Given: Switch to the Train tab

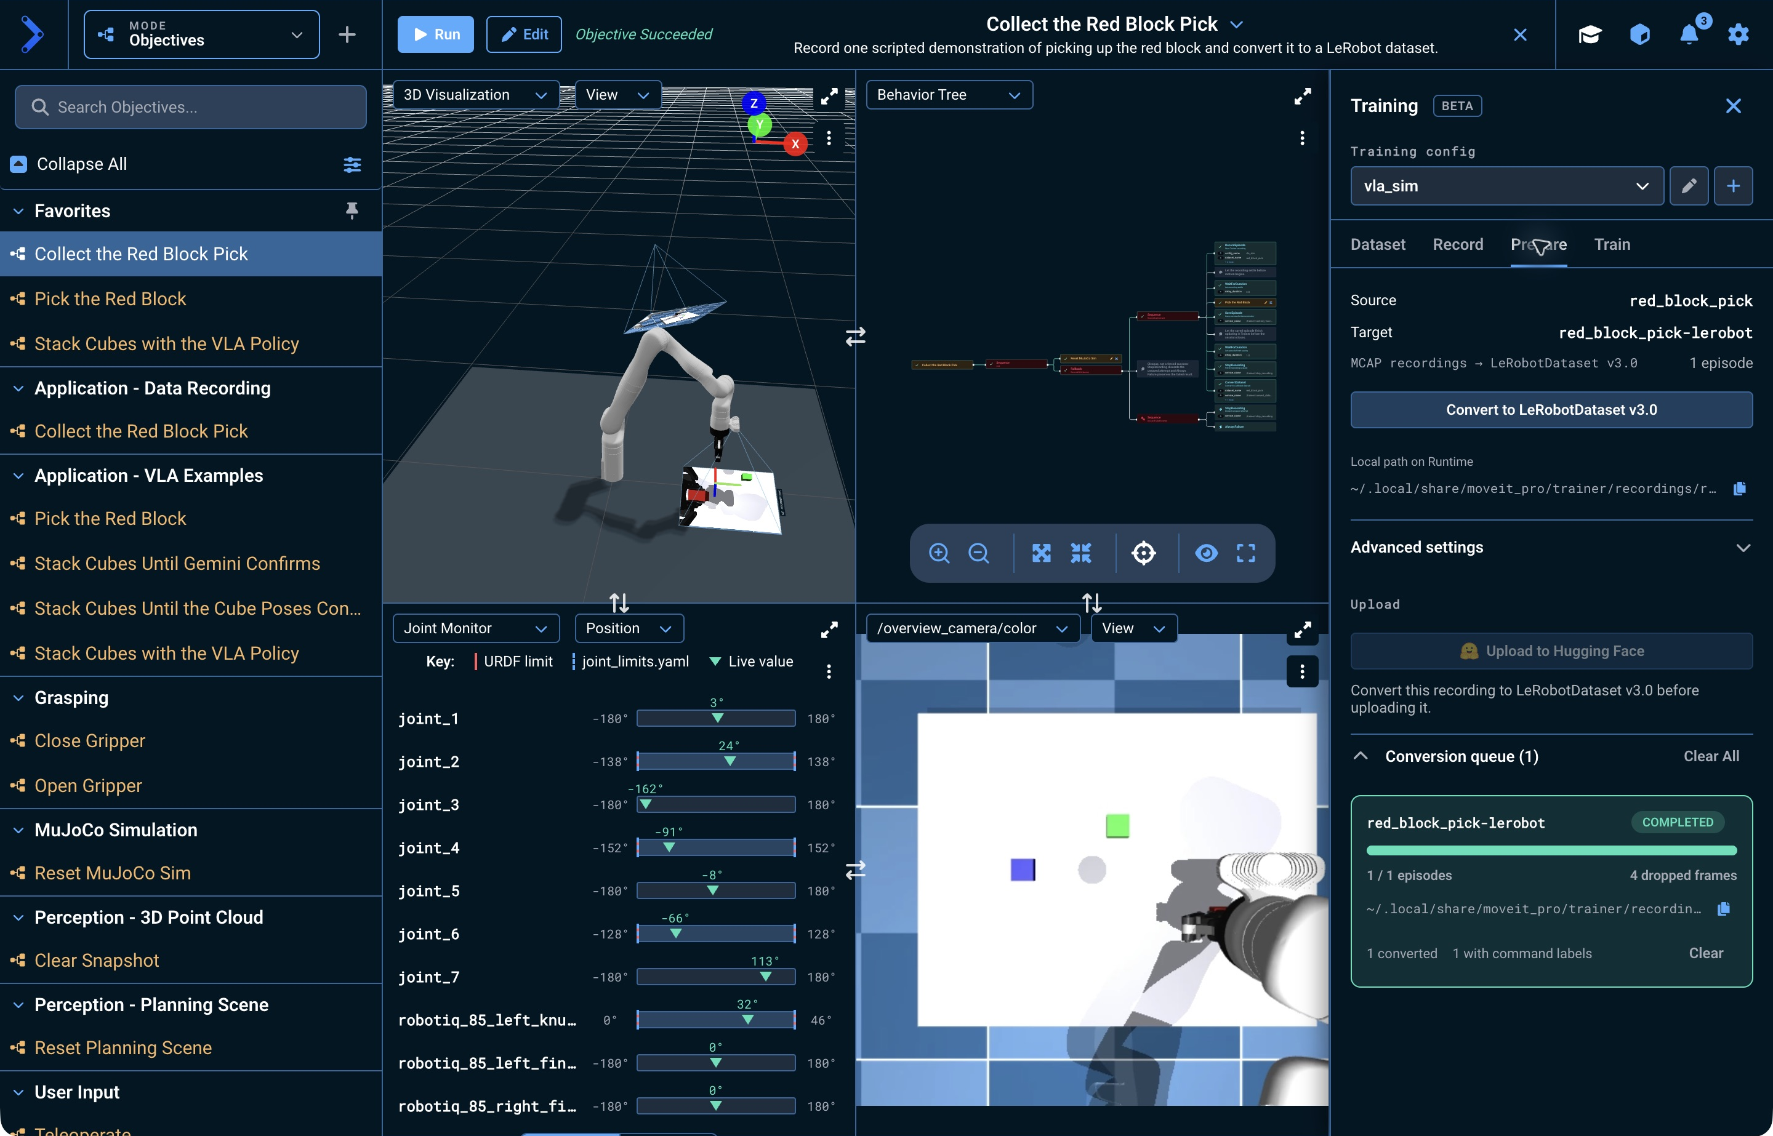Looking at the screenshot, I should click(x=1612, y=244).
